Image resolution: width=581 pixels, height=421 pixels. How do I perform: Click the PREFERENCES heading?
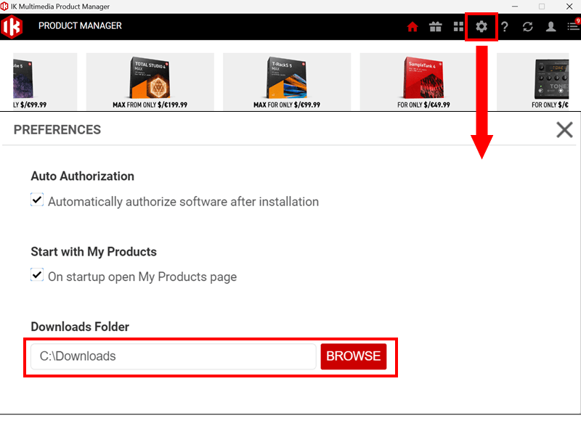57,130
